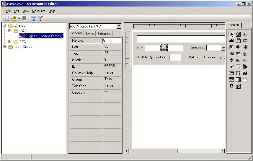Pick the combo box control tool
This screenshot has height=161, width=253.
coord(245,47)
